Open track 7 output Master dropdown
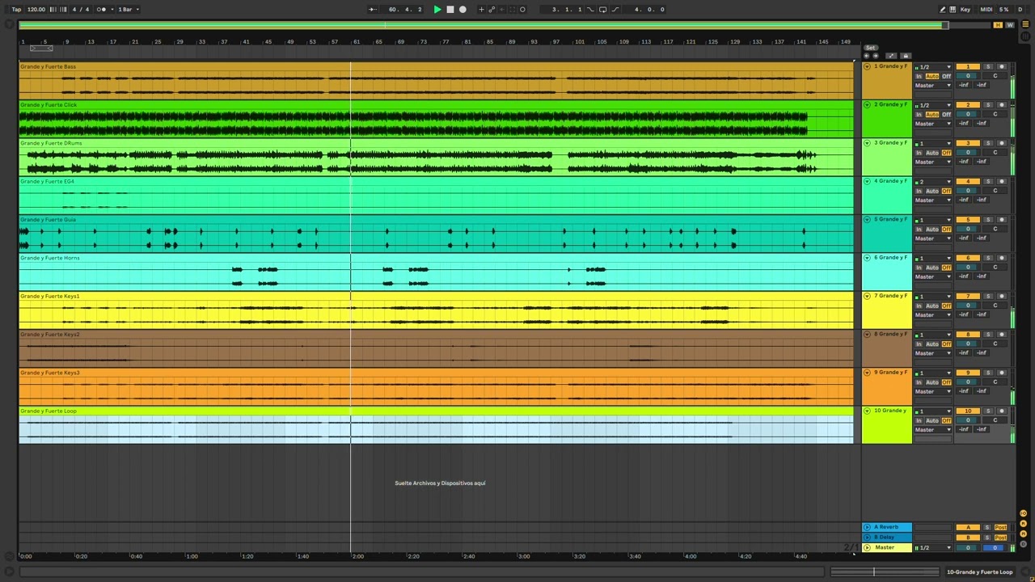 [934, 315]
